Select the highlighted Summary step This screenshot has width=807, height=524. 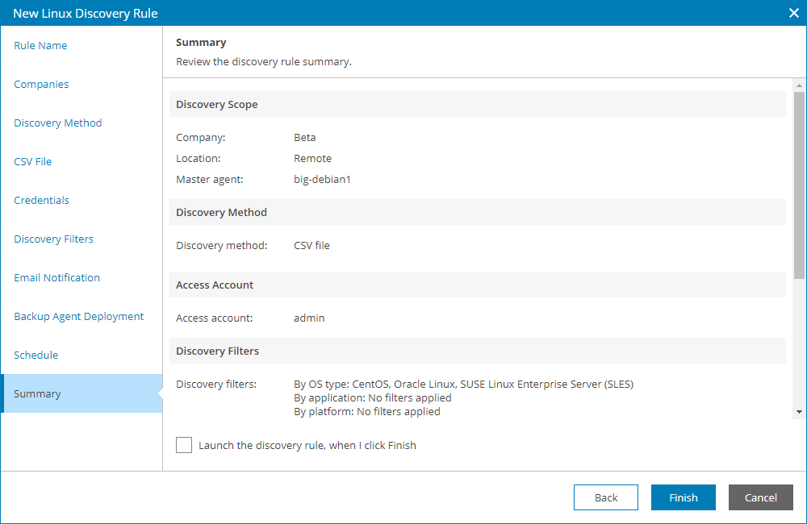point(36,393)
